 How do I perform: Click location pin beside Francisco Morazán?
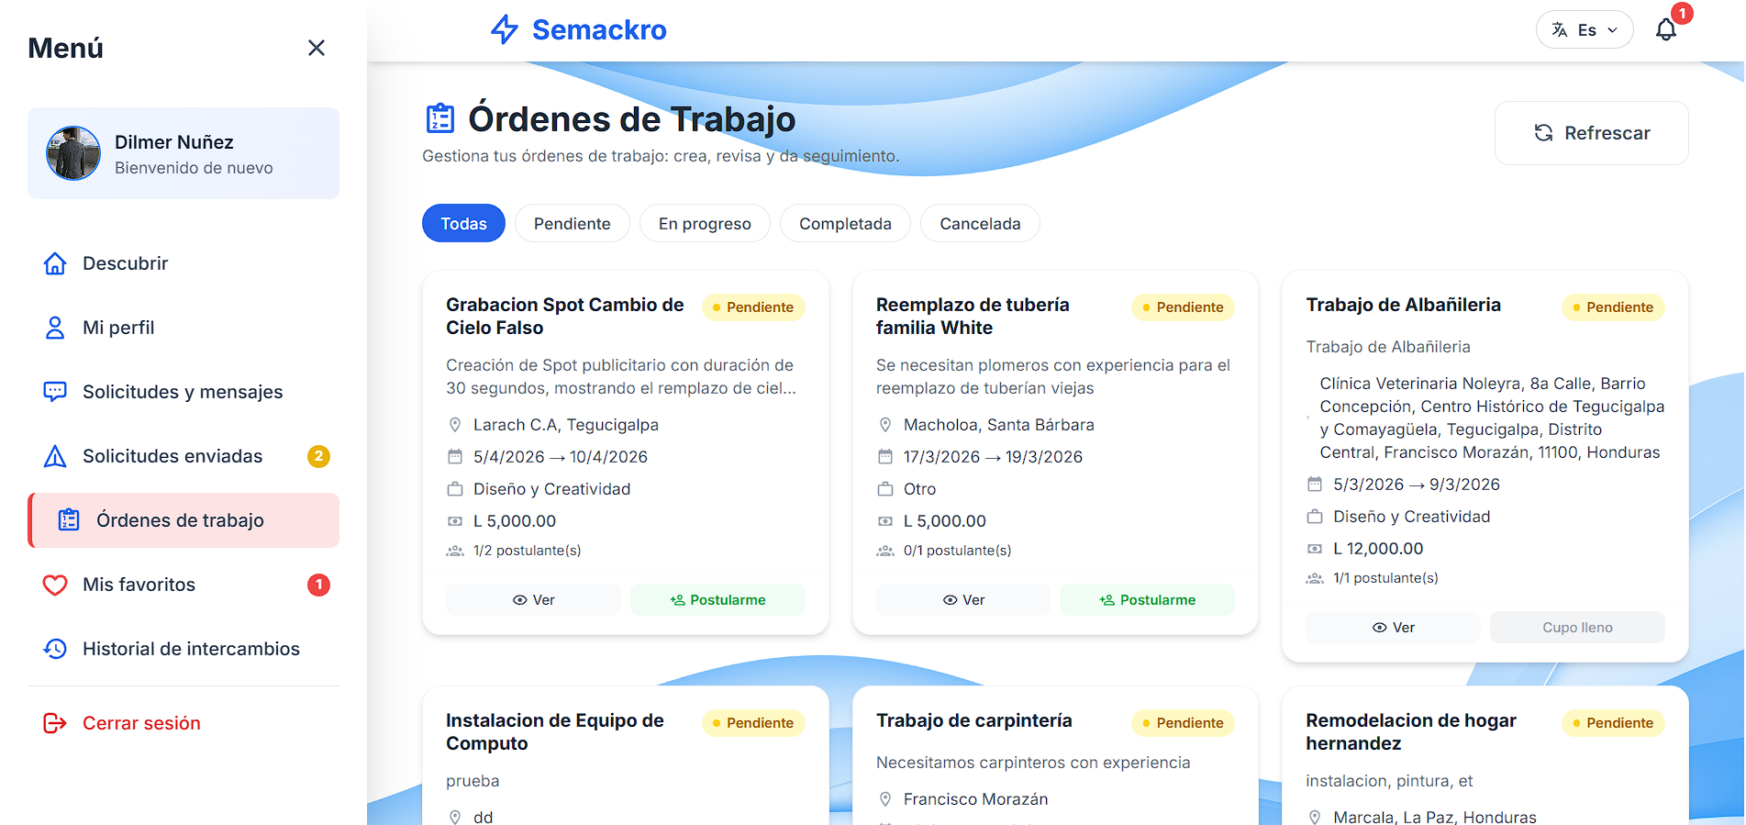[x=885, y=799]
